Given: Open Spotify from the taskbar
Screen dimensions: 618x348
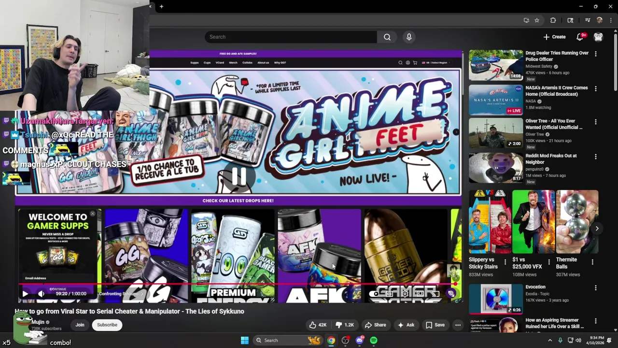Looking at the screenshot, I should pos(374,340).
